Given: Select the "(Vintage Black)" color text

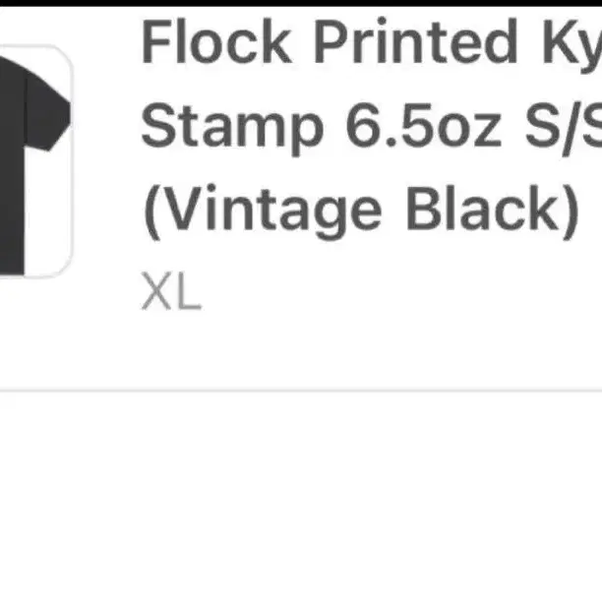Looking at the screenshot, I should (361, 211).
